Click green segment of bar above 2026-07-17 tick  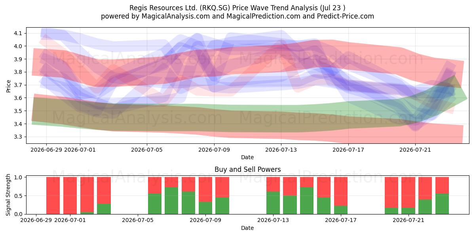pyautogui.click(x=341, y=210)
